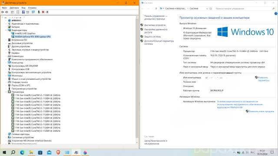
Task: Select Встроенное ПО row
Action: coord(19,40)
